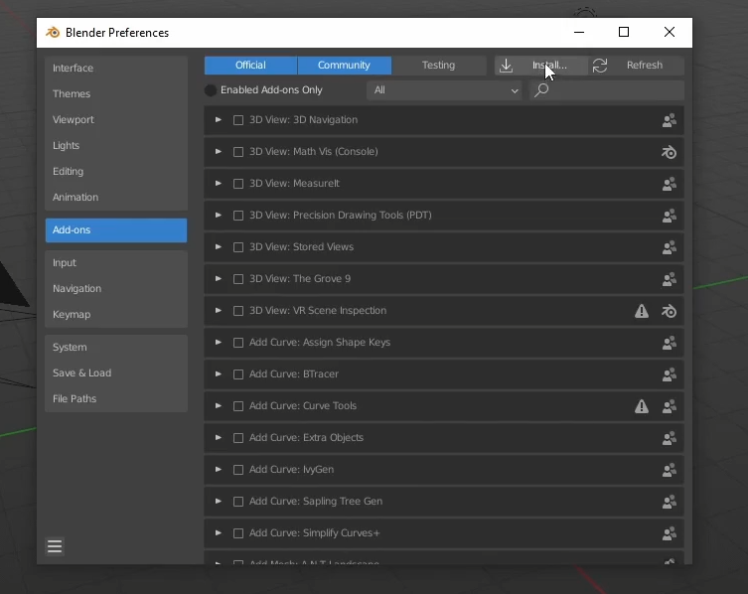This screenshot has height=594, width=748.
Task: Open the Interface preferences section
Action: (116, 68)
